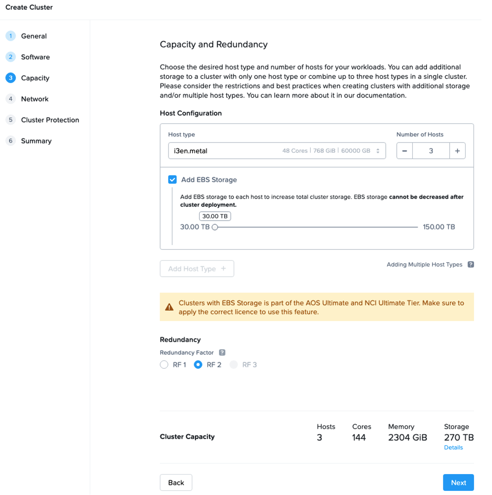Open the Summary step
492x495 pixels.
[x=36, y=141]
